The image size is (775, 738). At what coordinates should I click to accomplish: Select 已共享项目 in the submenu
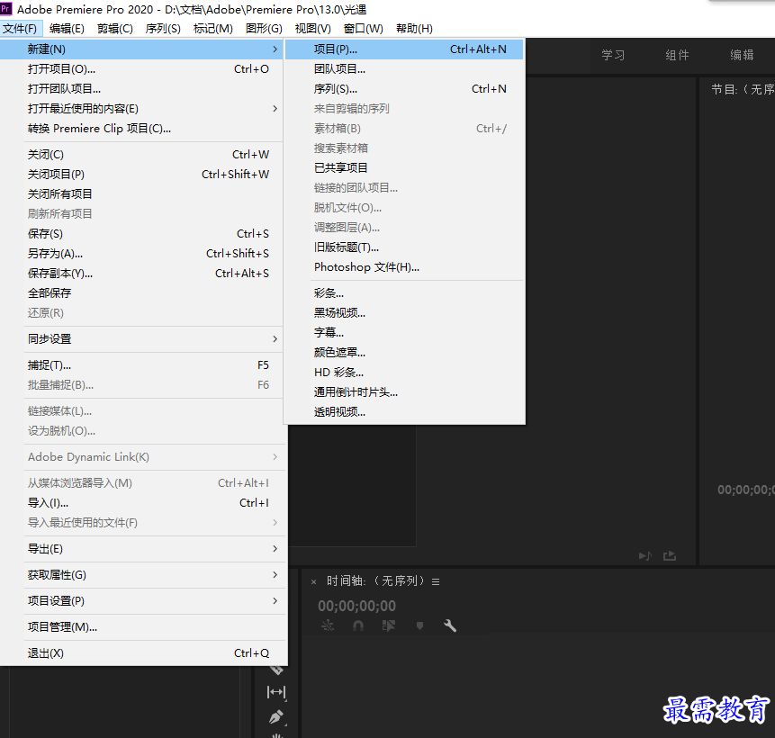point(404,168)
